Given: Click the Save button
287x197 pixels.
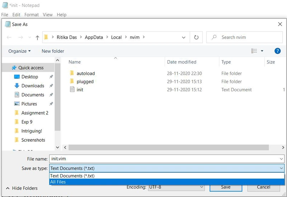Looking at the screenshot, I should point(226,187).
